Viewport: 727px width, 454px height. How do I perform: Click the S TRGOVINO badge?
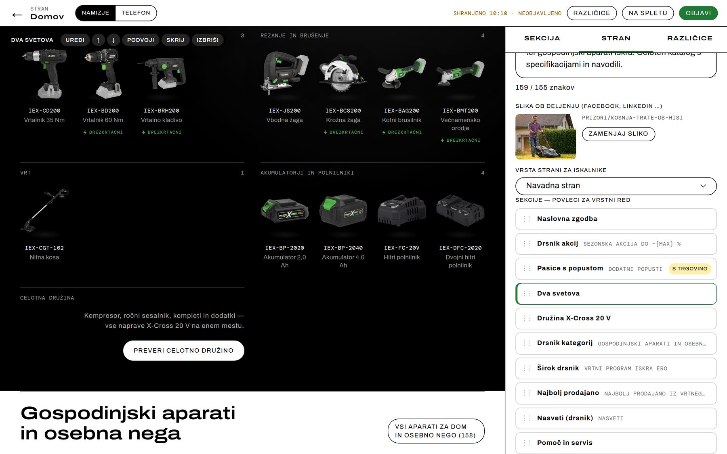690,269
